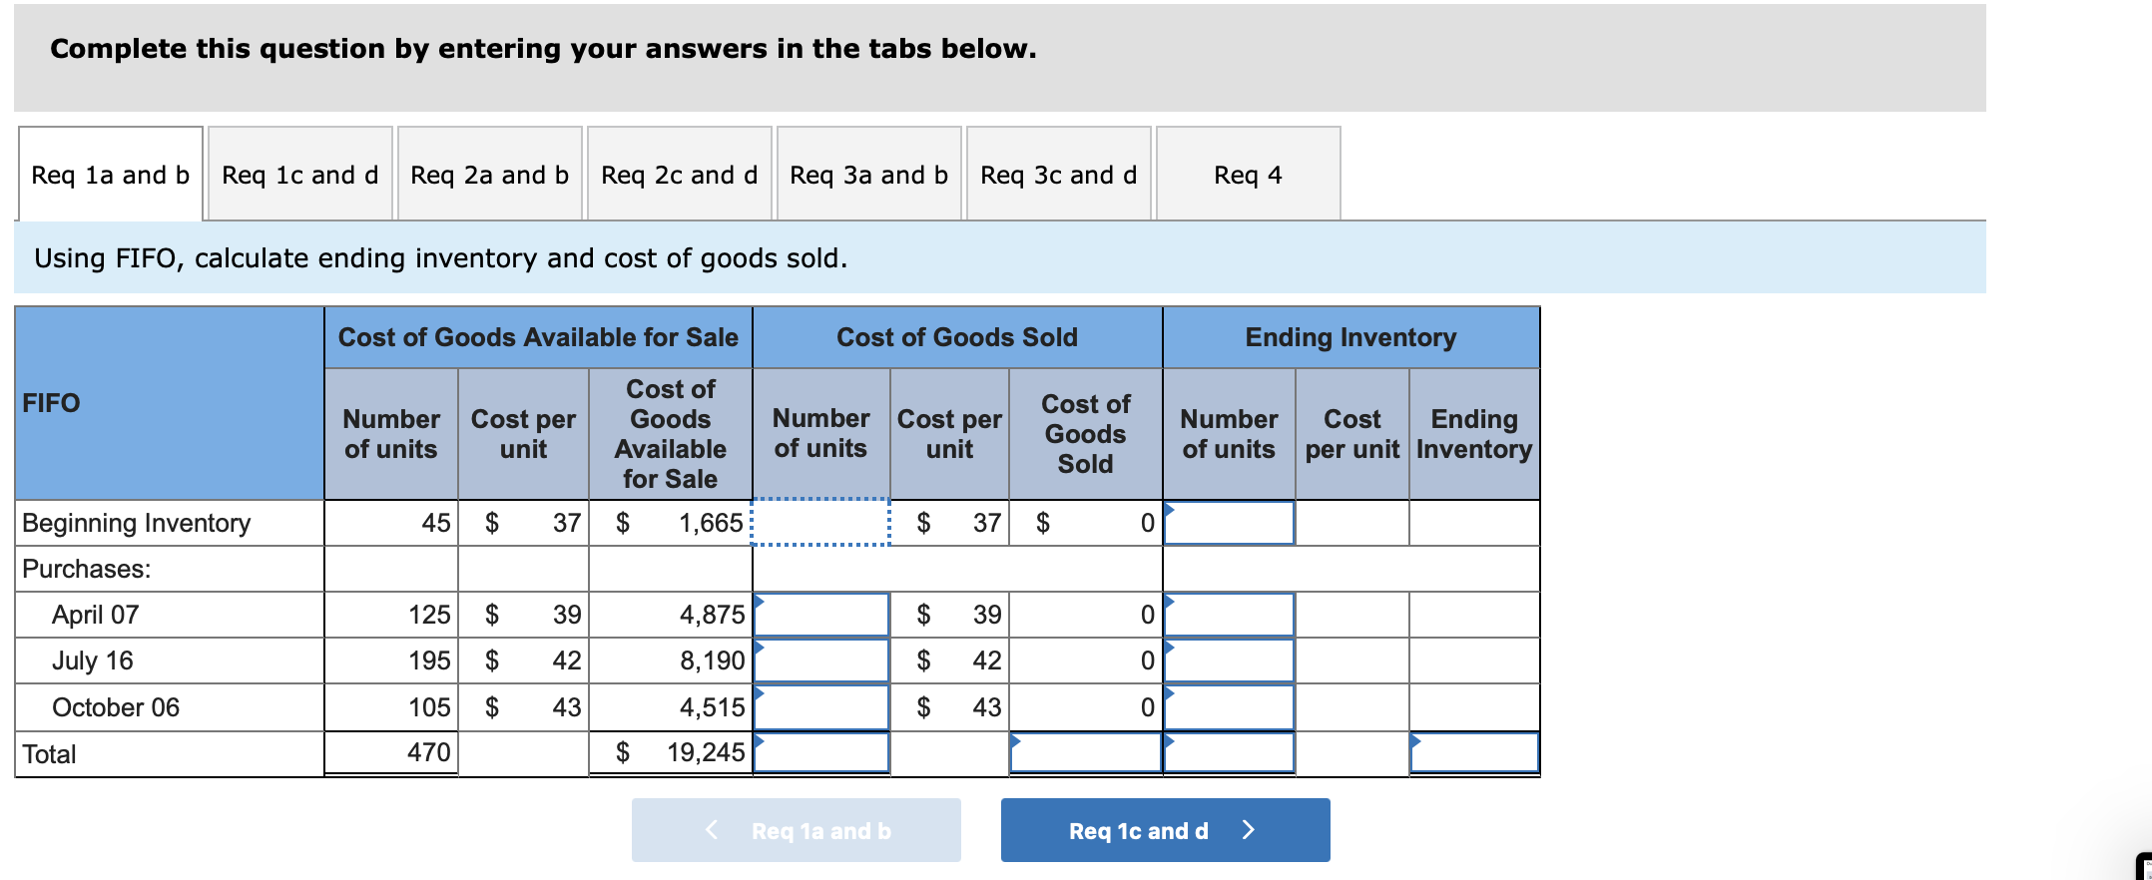Image resolution: width=2152 pixels, height=880 pixels.
Task: Click the Req 1a and b back button
Action: [x=796, y=829]
